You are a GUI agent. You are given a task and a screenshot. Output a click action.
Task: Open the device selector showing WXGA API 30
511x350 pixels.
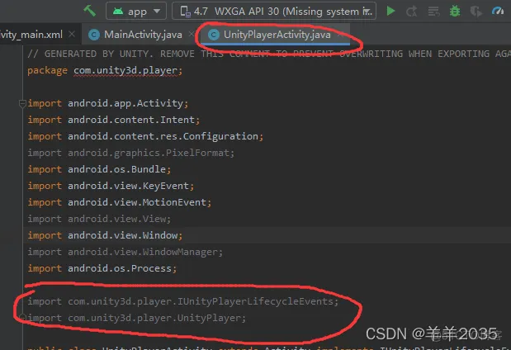coord(274,11)
